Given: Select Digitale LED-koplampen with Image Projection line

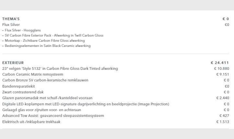Looking at the screenshot, I should pos(86,104).
